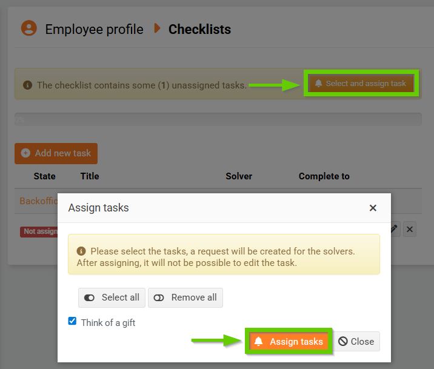Delete the task with the row X icon
The width and height of the screenshot is (434, 369).
click(410, 229)
